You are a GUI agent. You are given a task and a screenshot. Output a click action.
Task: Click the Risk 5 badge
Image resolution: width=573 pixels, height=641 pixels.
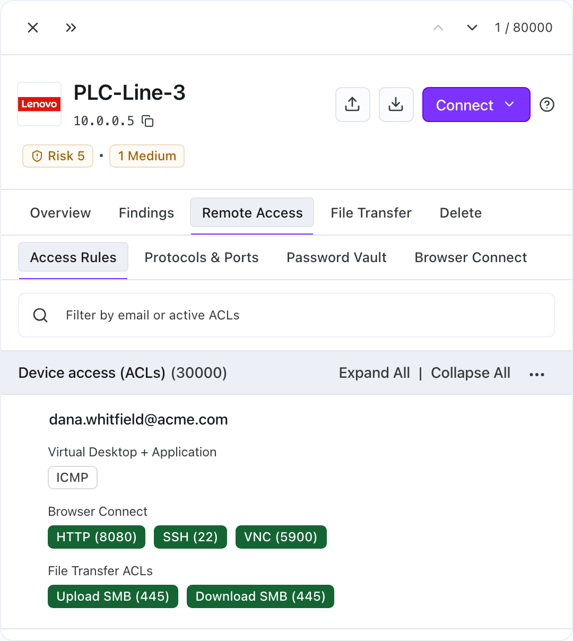point(58,156)
